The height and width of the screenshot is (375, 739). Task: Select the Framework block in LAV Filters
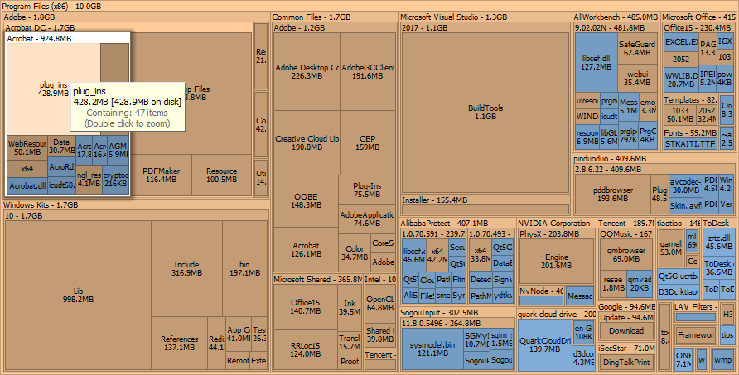point(695,335)
